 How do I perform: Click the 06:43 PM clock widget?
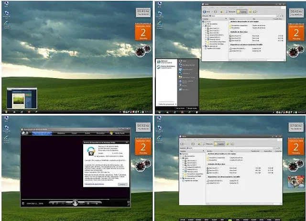(x=143, y=13)
